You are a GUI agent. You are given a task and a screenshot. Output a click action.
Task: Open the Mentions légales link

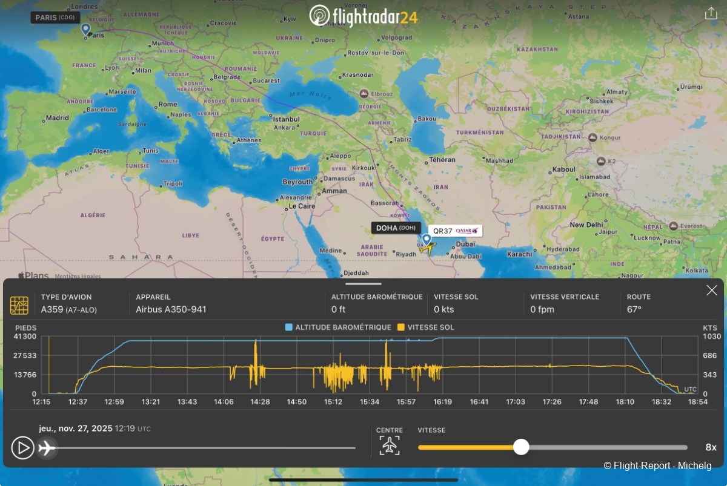pos(78,276)
